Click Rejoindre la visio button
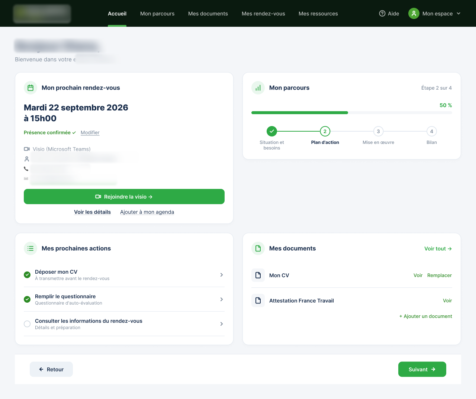This screenshot has width=476, height=399. [x=124, y=197]
